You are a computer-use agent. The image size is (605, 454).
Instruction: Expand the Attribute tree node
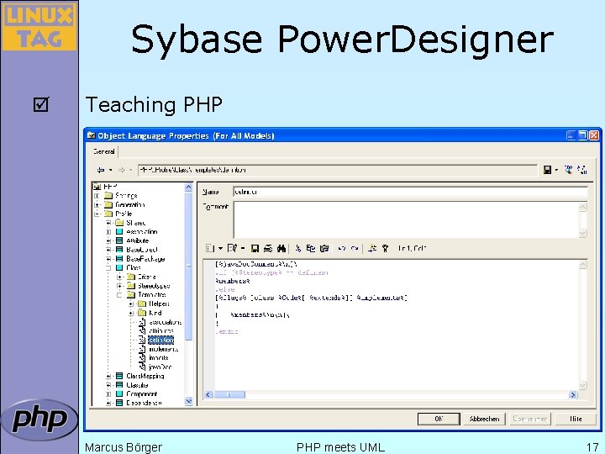point(108,240)
